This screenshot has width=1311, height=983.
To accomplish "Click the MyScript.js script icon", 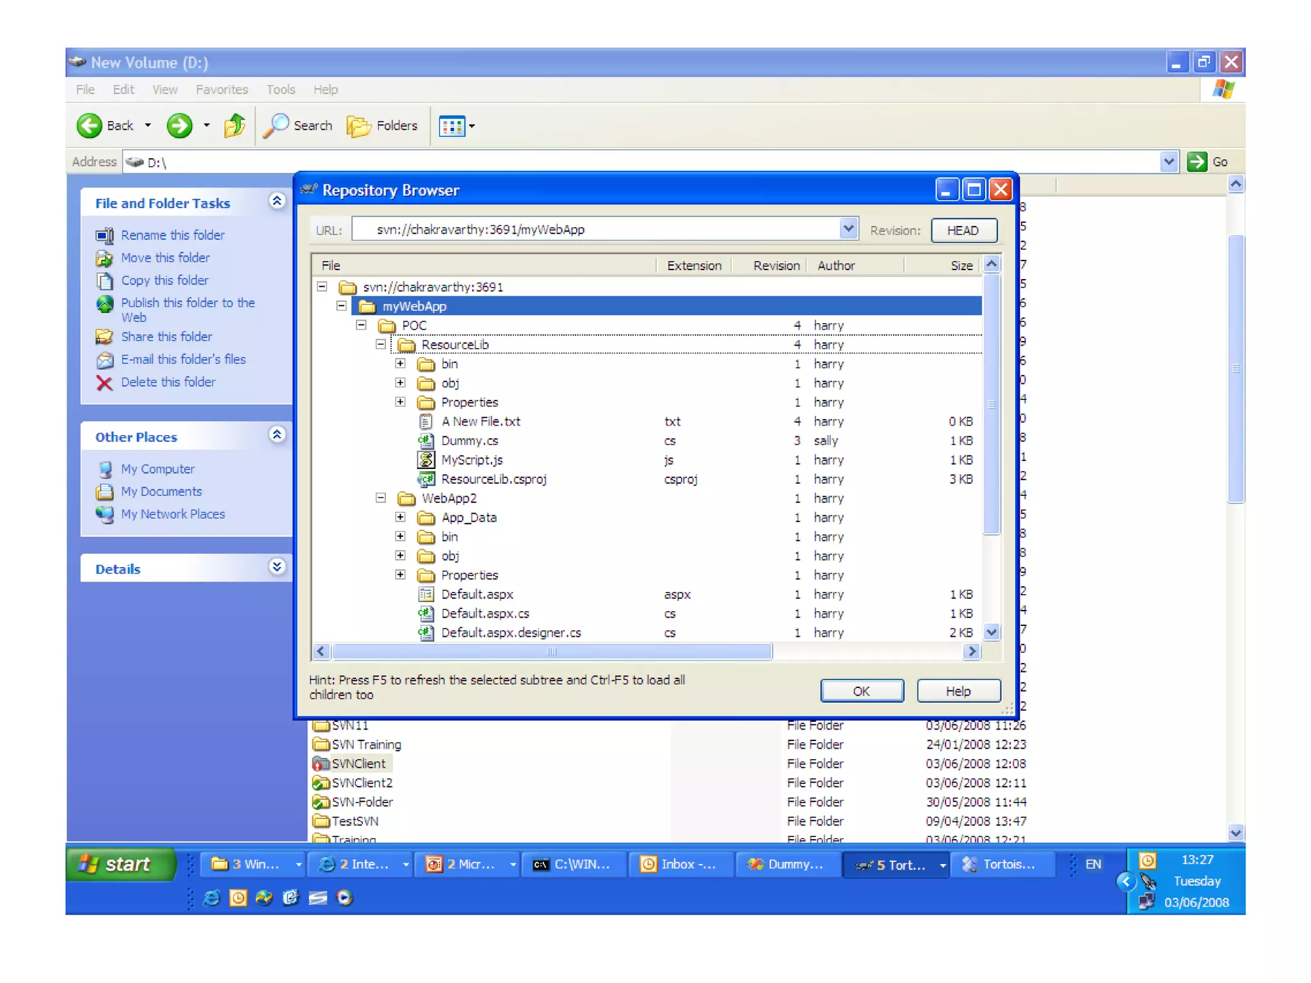I will tap(426, 460).
